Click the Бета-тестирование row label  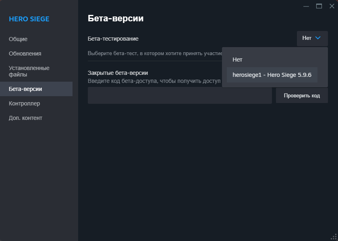coord(113,39)
